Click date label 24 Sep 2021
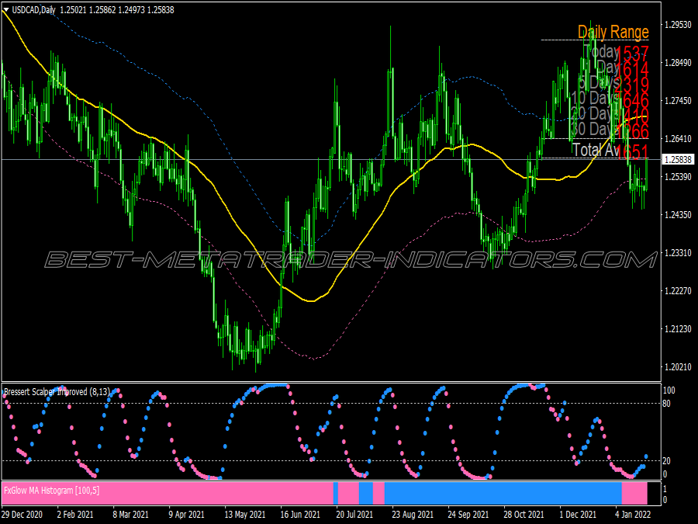The height and width of the screenshot is (524, 698). click(468, 514)
